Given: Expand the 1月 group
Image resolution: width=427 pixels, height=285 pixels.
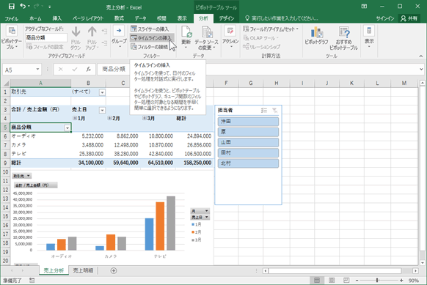Looking at the screenshot, I should [x=75, y=118].
